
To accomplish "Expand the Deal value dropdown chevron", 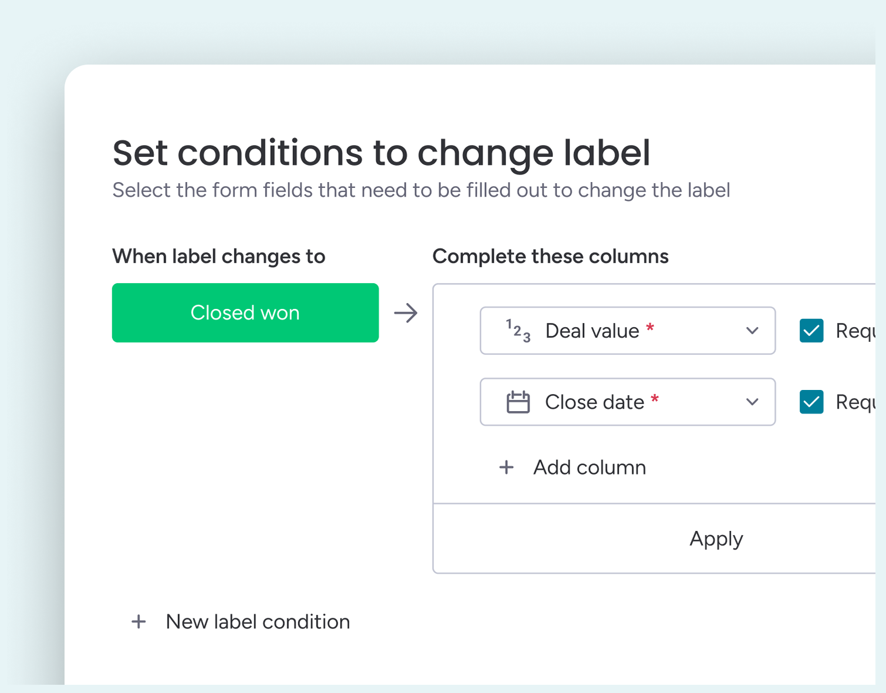I will pos(752,331).
